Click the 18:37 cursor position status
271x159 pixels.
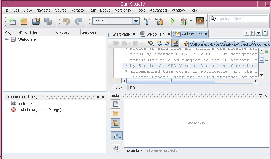coord(118,87)
